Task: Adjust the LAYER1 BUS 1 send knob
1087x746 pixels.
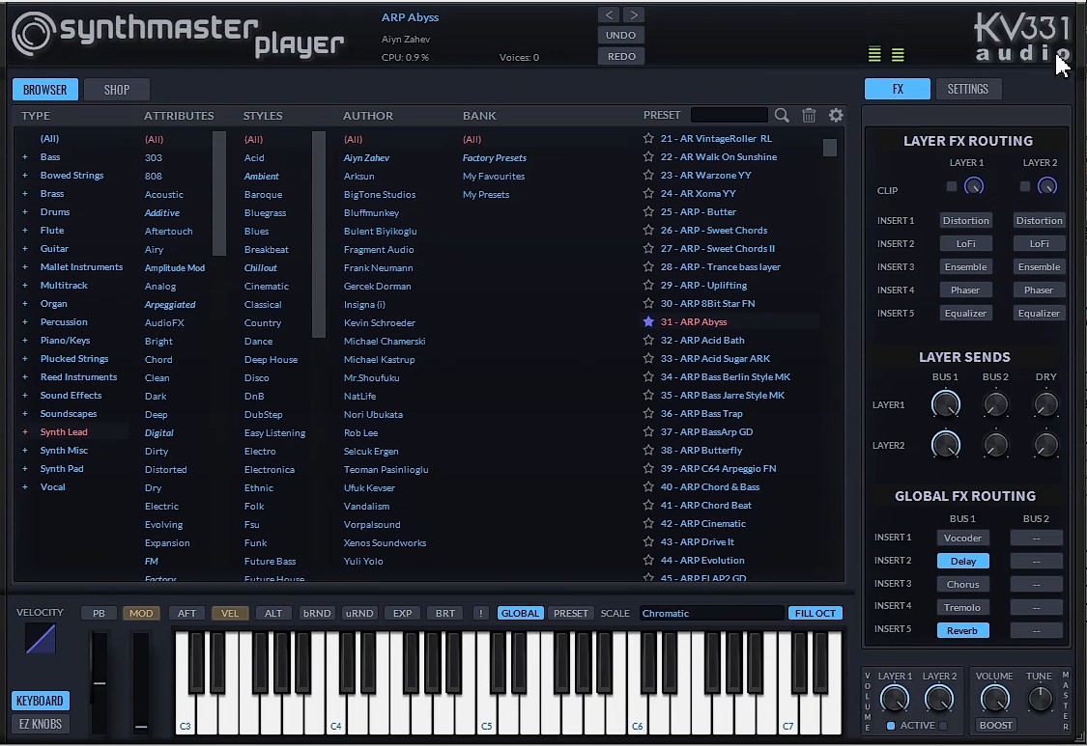Action: pyautogui.click(x=946, y=404)
